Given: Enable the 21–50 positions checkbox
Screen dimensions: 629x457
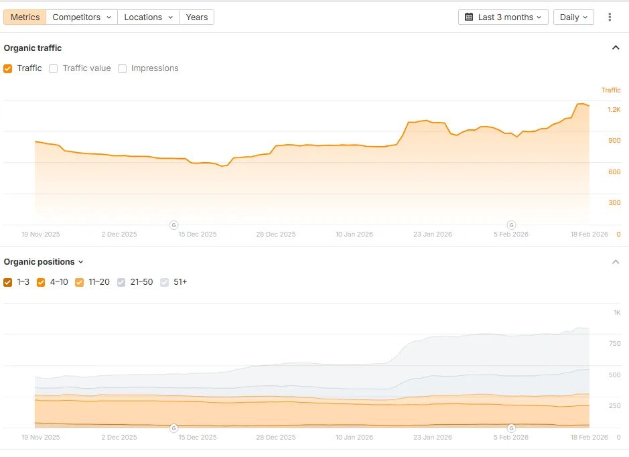Looking at the screenshot, I should point(121,282).
